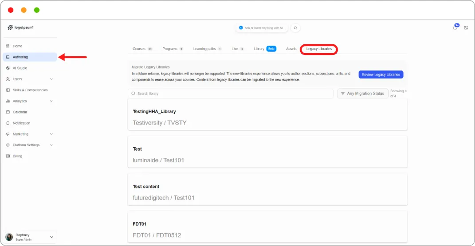
Task: Open the Test library card
Action: [x=267, y=152]
